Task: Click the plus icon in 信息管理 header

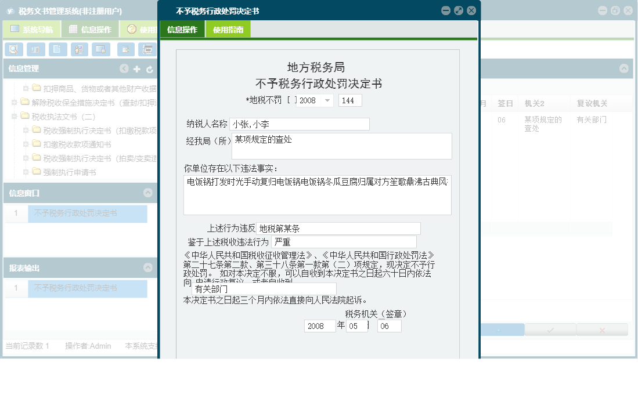Action: pyautogui.click(x=136, y=68)
